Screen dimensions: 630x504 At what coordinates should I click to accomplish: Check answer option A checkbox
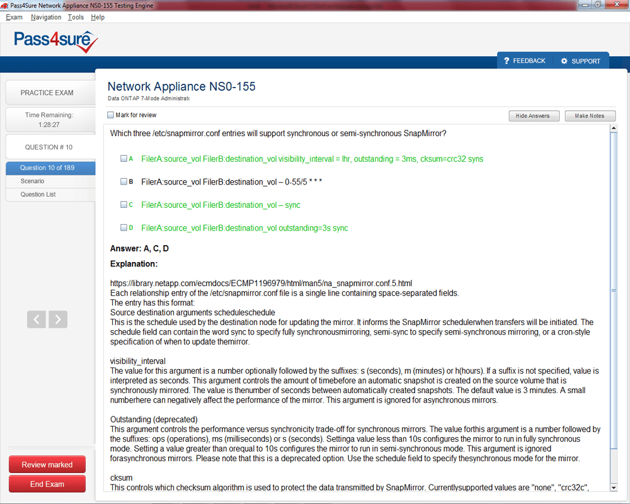pos(123,159)
